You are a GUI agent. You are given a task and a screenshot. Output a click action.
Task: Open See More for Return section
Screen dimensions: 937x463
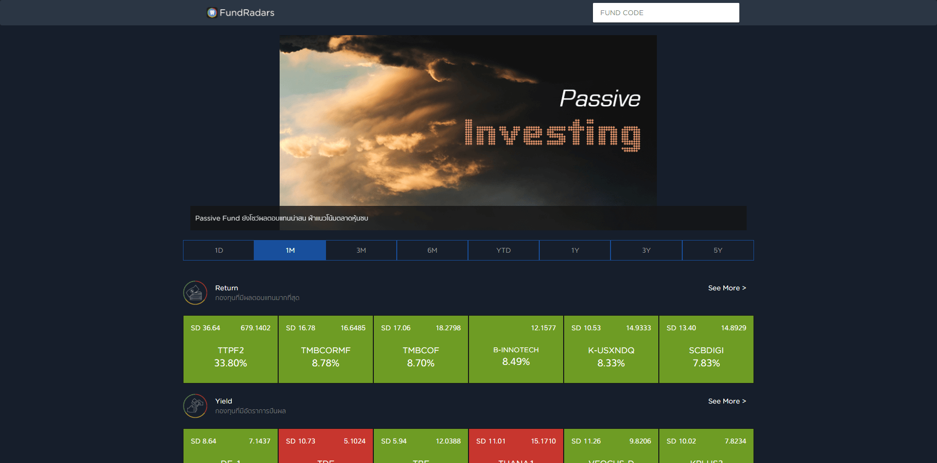coord(727,288)
